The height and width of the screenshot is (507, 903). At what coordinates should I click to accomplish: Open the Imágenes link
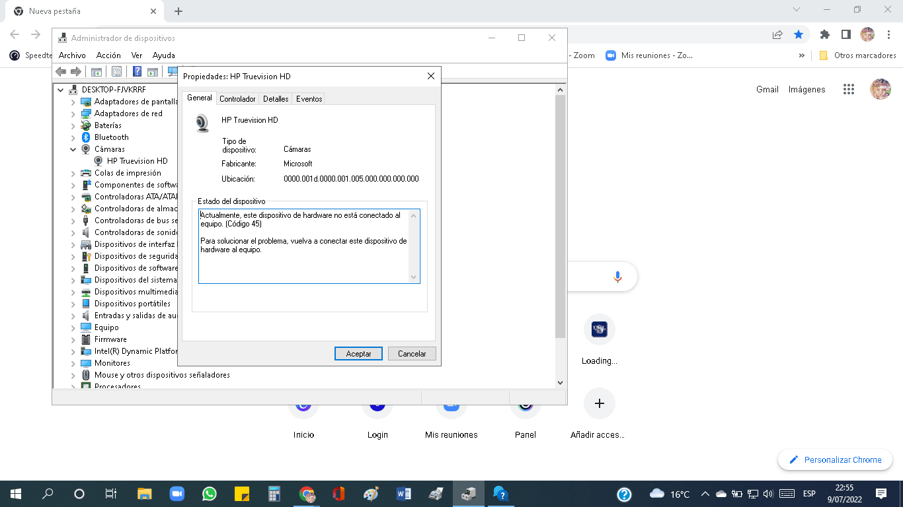[x=807, y=89]
